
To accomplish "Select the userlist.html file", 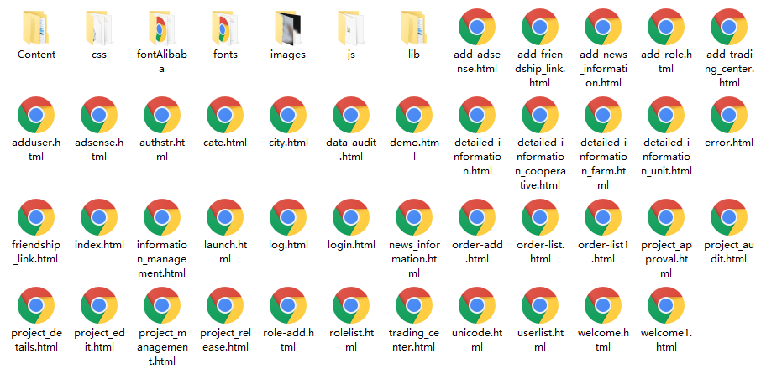I will pyautogui.click(x=540, y=307).
